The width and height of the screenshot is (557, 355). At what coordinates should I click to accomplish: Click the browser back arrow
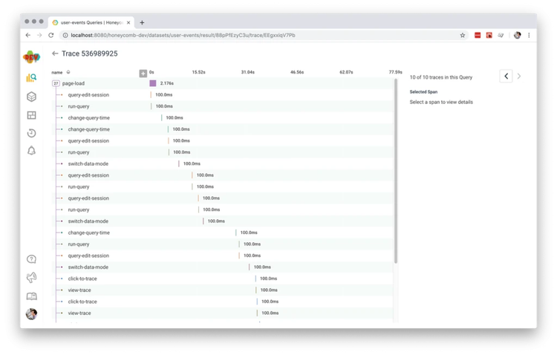[28, 35]
